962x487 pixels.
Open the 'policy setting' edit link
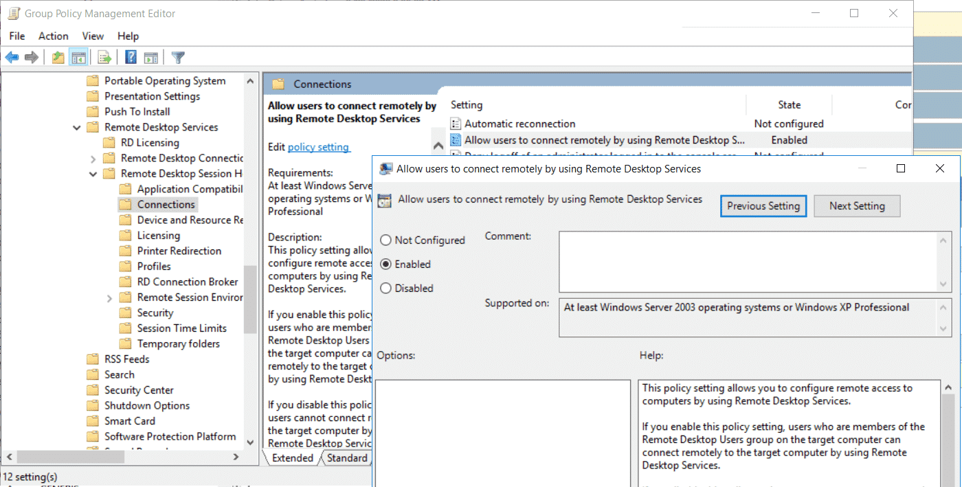[318, 147]
